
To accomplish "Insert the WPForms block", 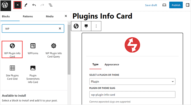I will [x=33, y=49].
